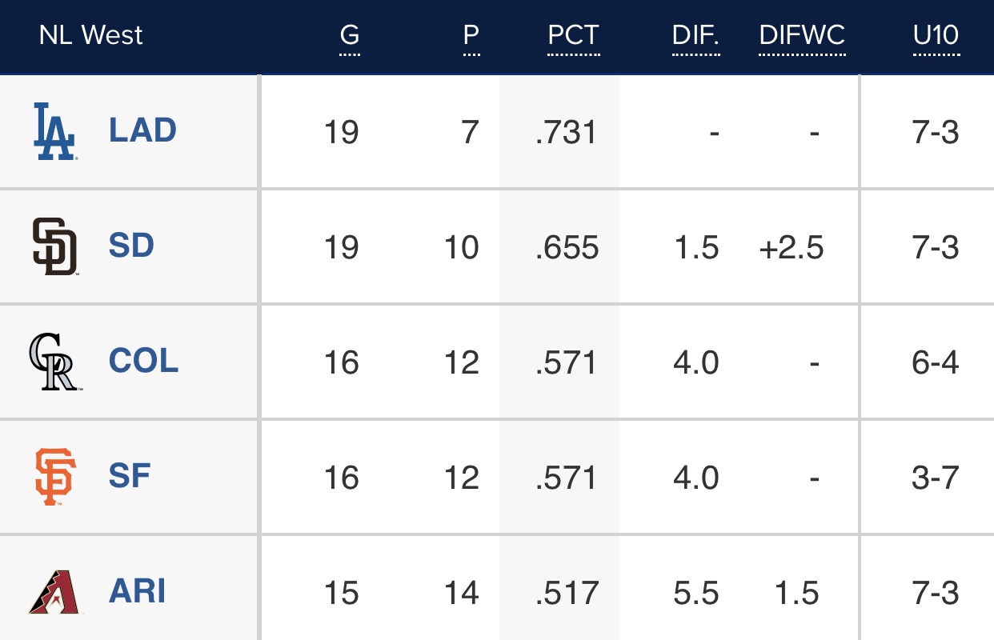Sort by the PCT column header
This screenshot has height=640, width=994.
click(x=573, y=36)
